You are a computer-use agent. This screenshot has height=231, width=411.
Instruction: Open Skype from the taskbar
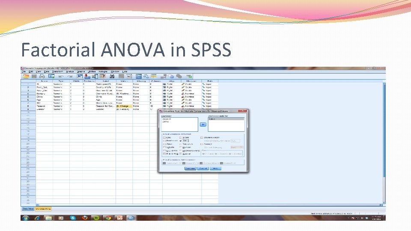73,218
